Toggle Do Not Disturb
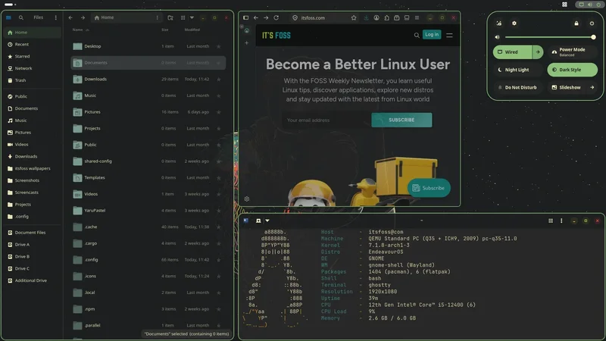Viewport: 606px width, 341px height. point(518,87)
